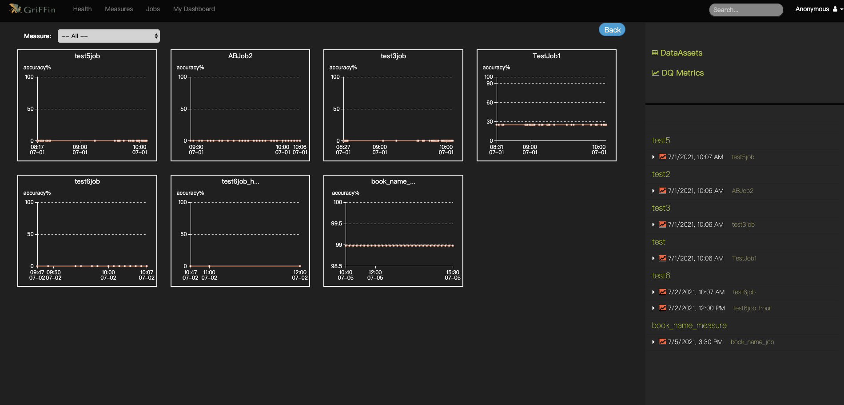The image size is (844, 405).
Task: Select the test3 measure heading
Action: 661,208
